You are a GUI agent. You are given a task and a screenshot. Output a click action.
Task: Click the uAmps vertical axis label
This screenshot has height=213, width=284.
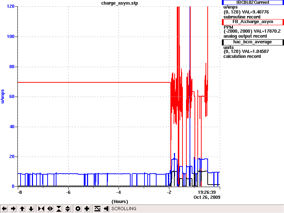click(2, 96)
